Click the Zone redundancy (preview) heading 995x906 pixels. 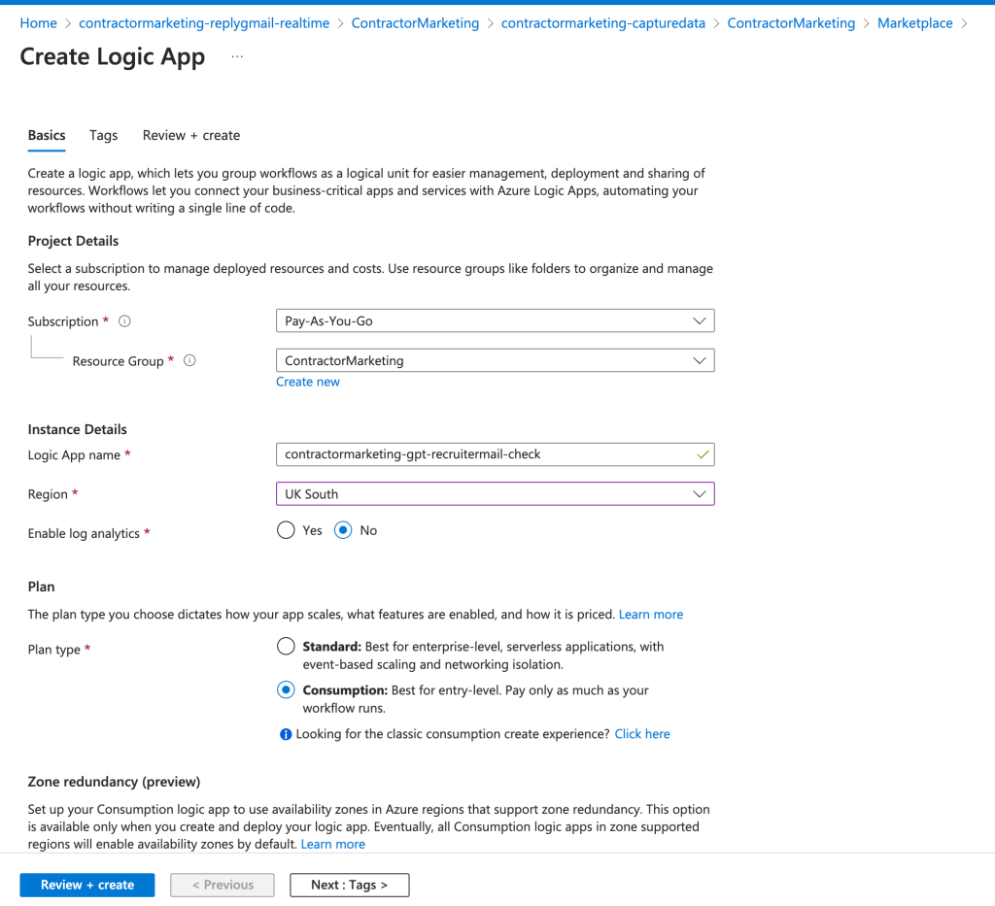tap(115, 782)
